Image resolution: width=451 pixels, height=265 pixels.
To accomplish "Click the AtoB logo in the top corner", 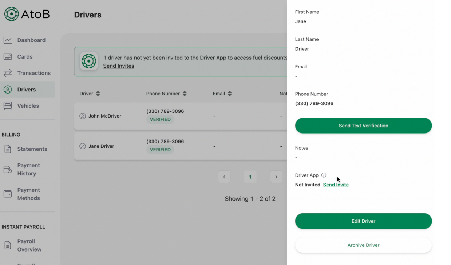I will (27, 14).
